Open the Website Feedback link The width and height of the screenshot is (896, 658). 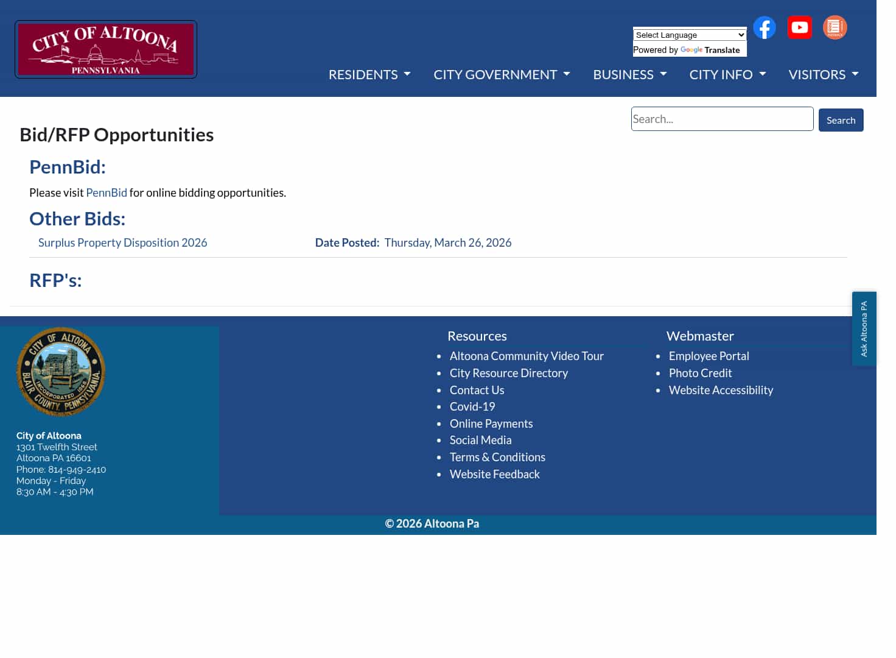tap(495, 474)
